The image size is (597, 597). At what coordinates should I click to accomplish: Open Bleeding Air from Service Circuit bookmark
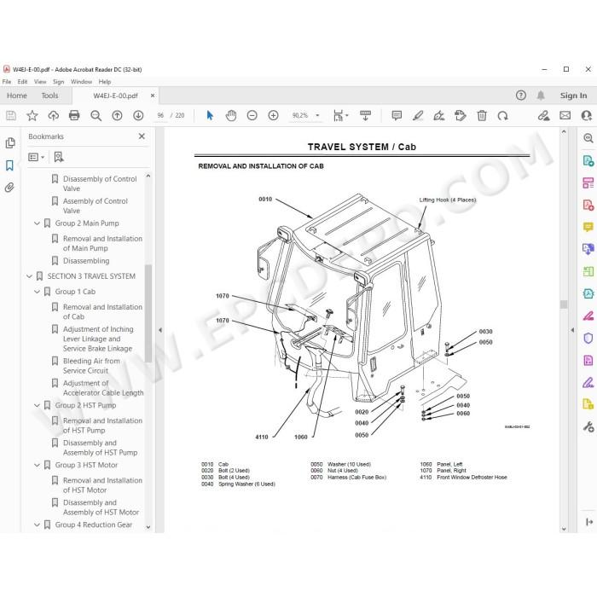(x=91, y=366)
